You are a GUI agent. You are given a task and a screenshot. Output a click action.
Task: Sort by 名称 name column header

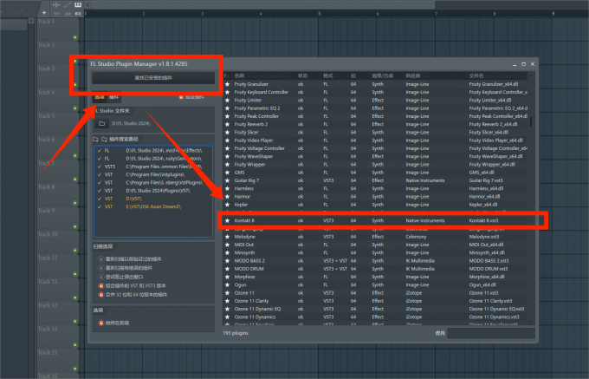tap(239, 76)
